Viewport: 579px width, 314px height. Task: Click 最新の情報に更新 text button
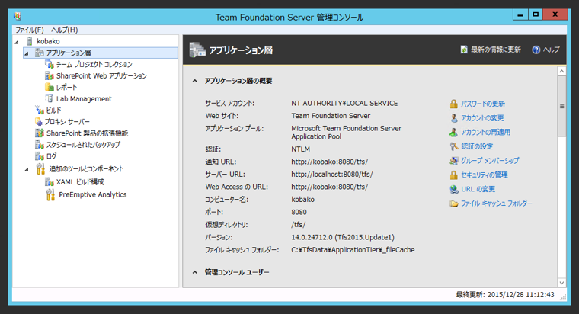[x=495, y=50]
